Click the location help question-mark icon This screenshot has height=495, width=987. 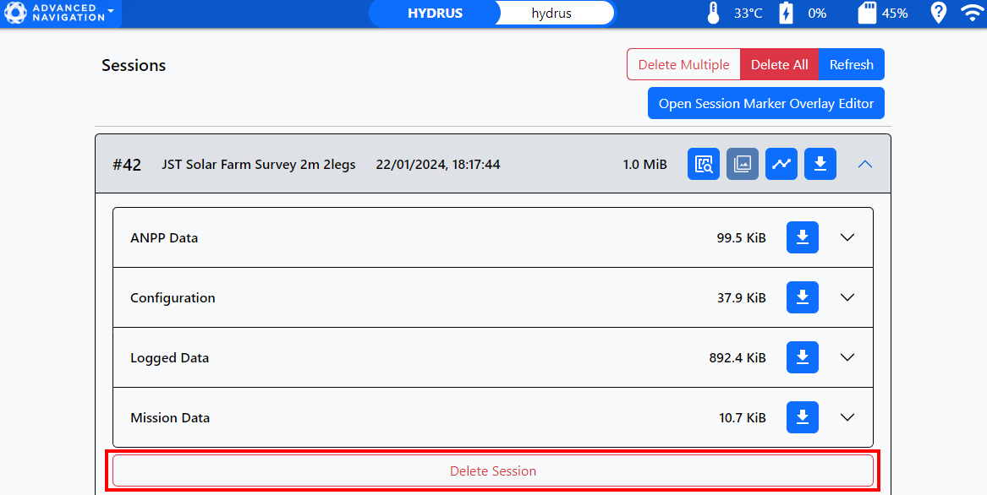tap(939, 13)
